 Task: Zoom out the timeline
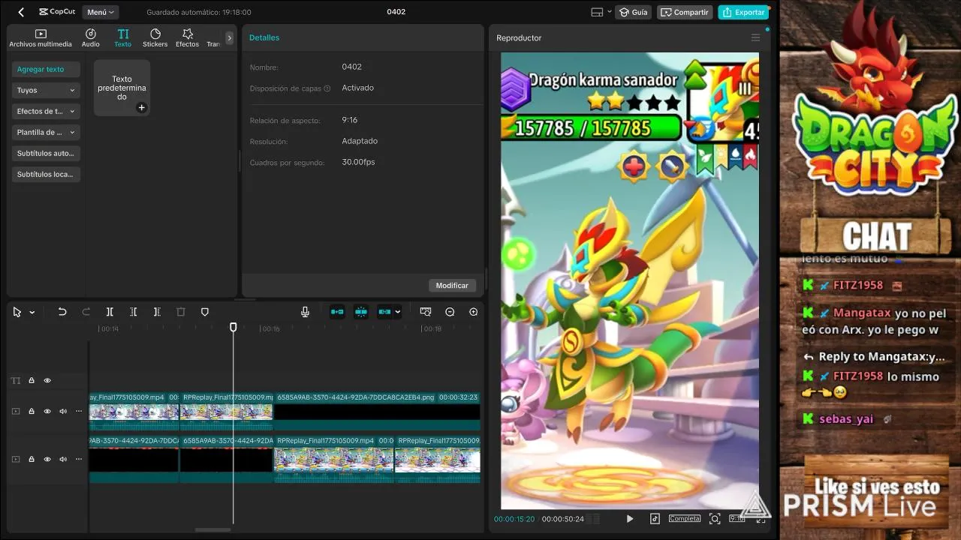(450, 312)
